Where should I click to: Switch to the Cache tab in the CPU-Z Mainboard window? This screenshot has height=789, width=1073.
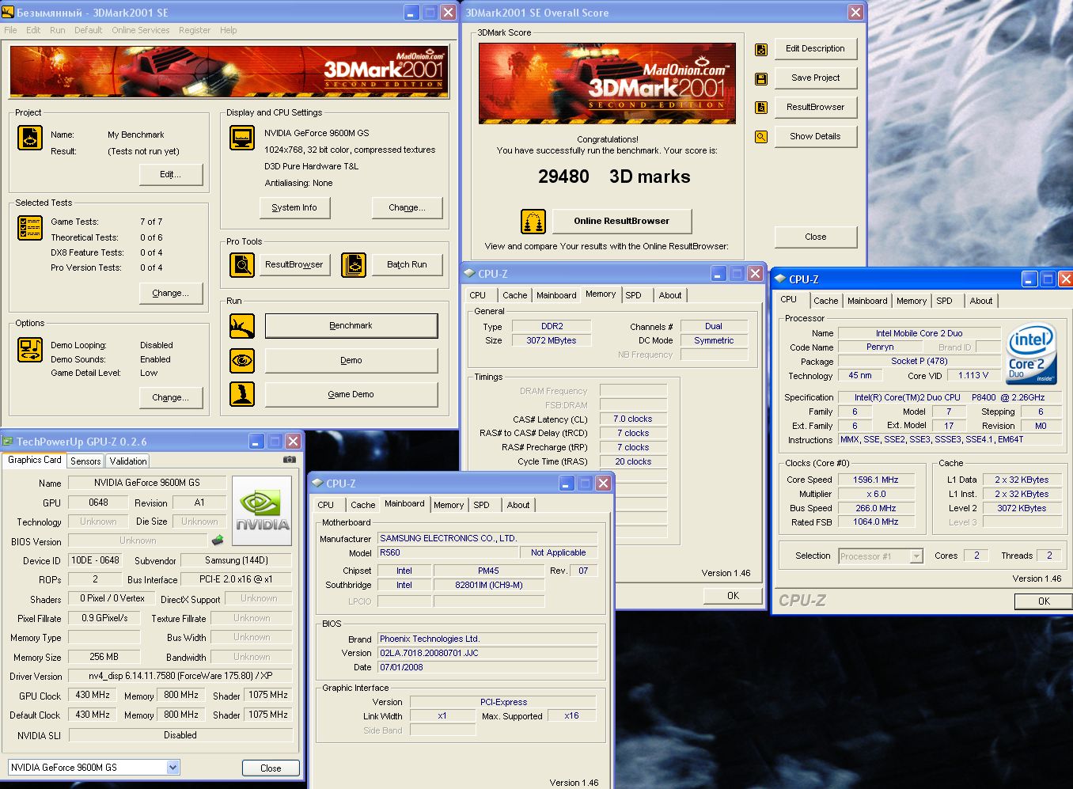(x=363, y=505)
